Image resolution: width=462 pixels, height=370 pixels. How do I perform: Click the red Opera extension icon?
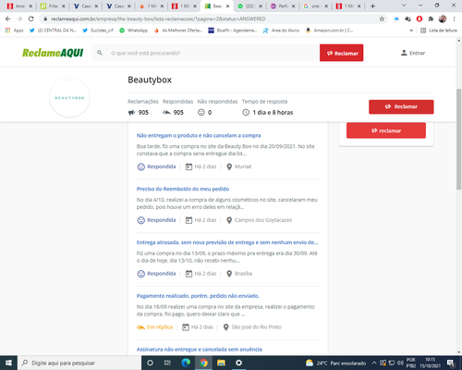pyautogui.click(x=419, y=19)
